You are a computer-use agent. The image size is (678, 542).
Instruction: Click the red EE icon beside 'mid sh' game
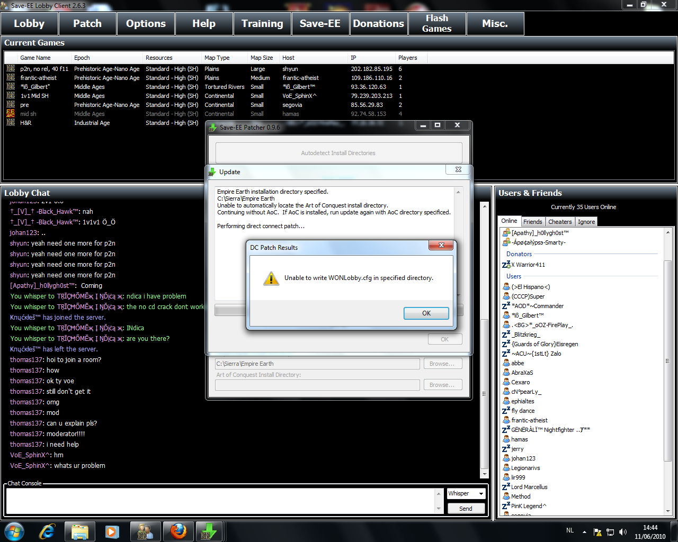11,114
